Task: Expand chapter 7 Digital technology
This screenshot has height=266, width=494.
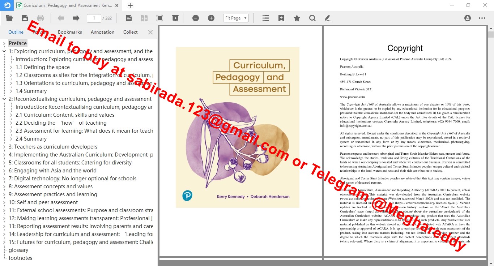Action: coord(4,179)
